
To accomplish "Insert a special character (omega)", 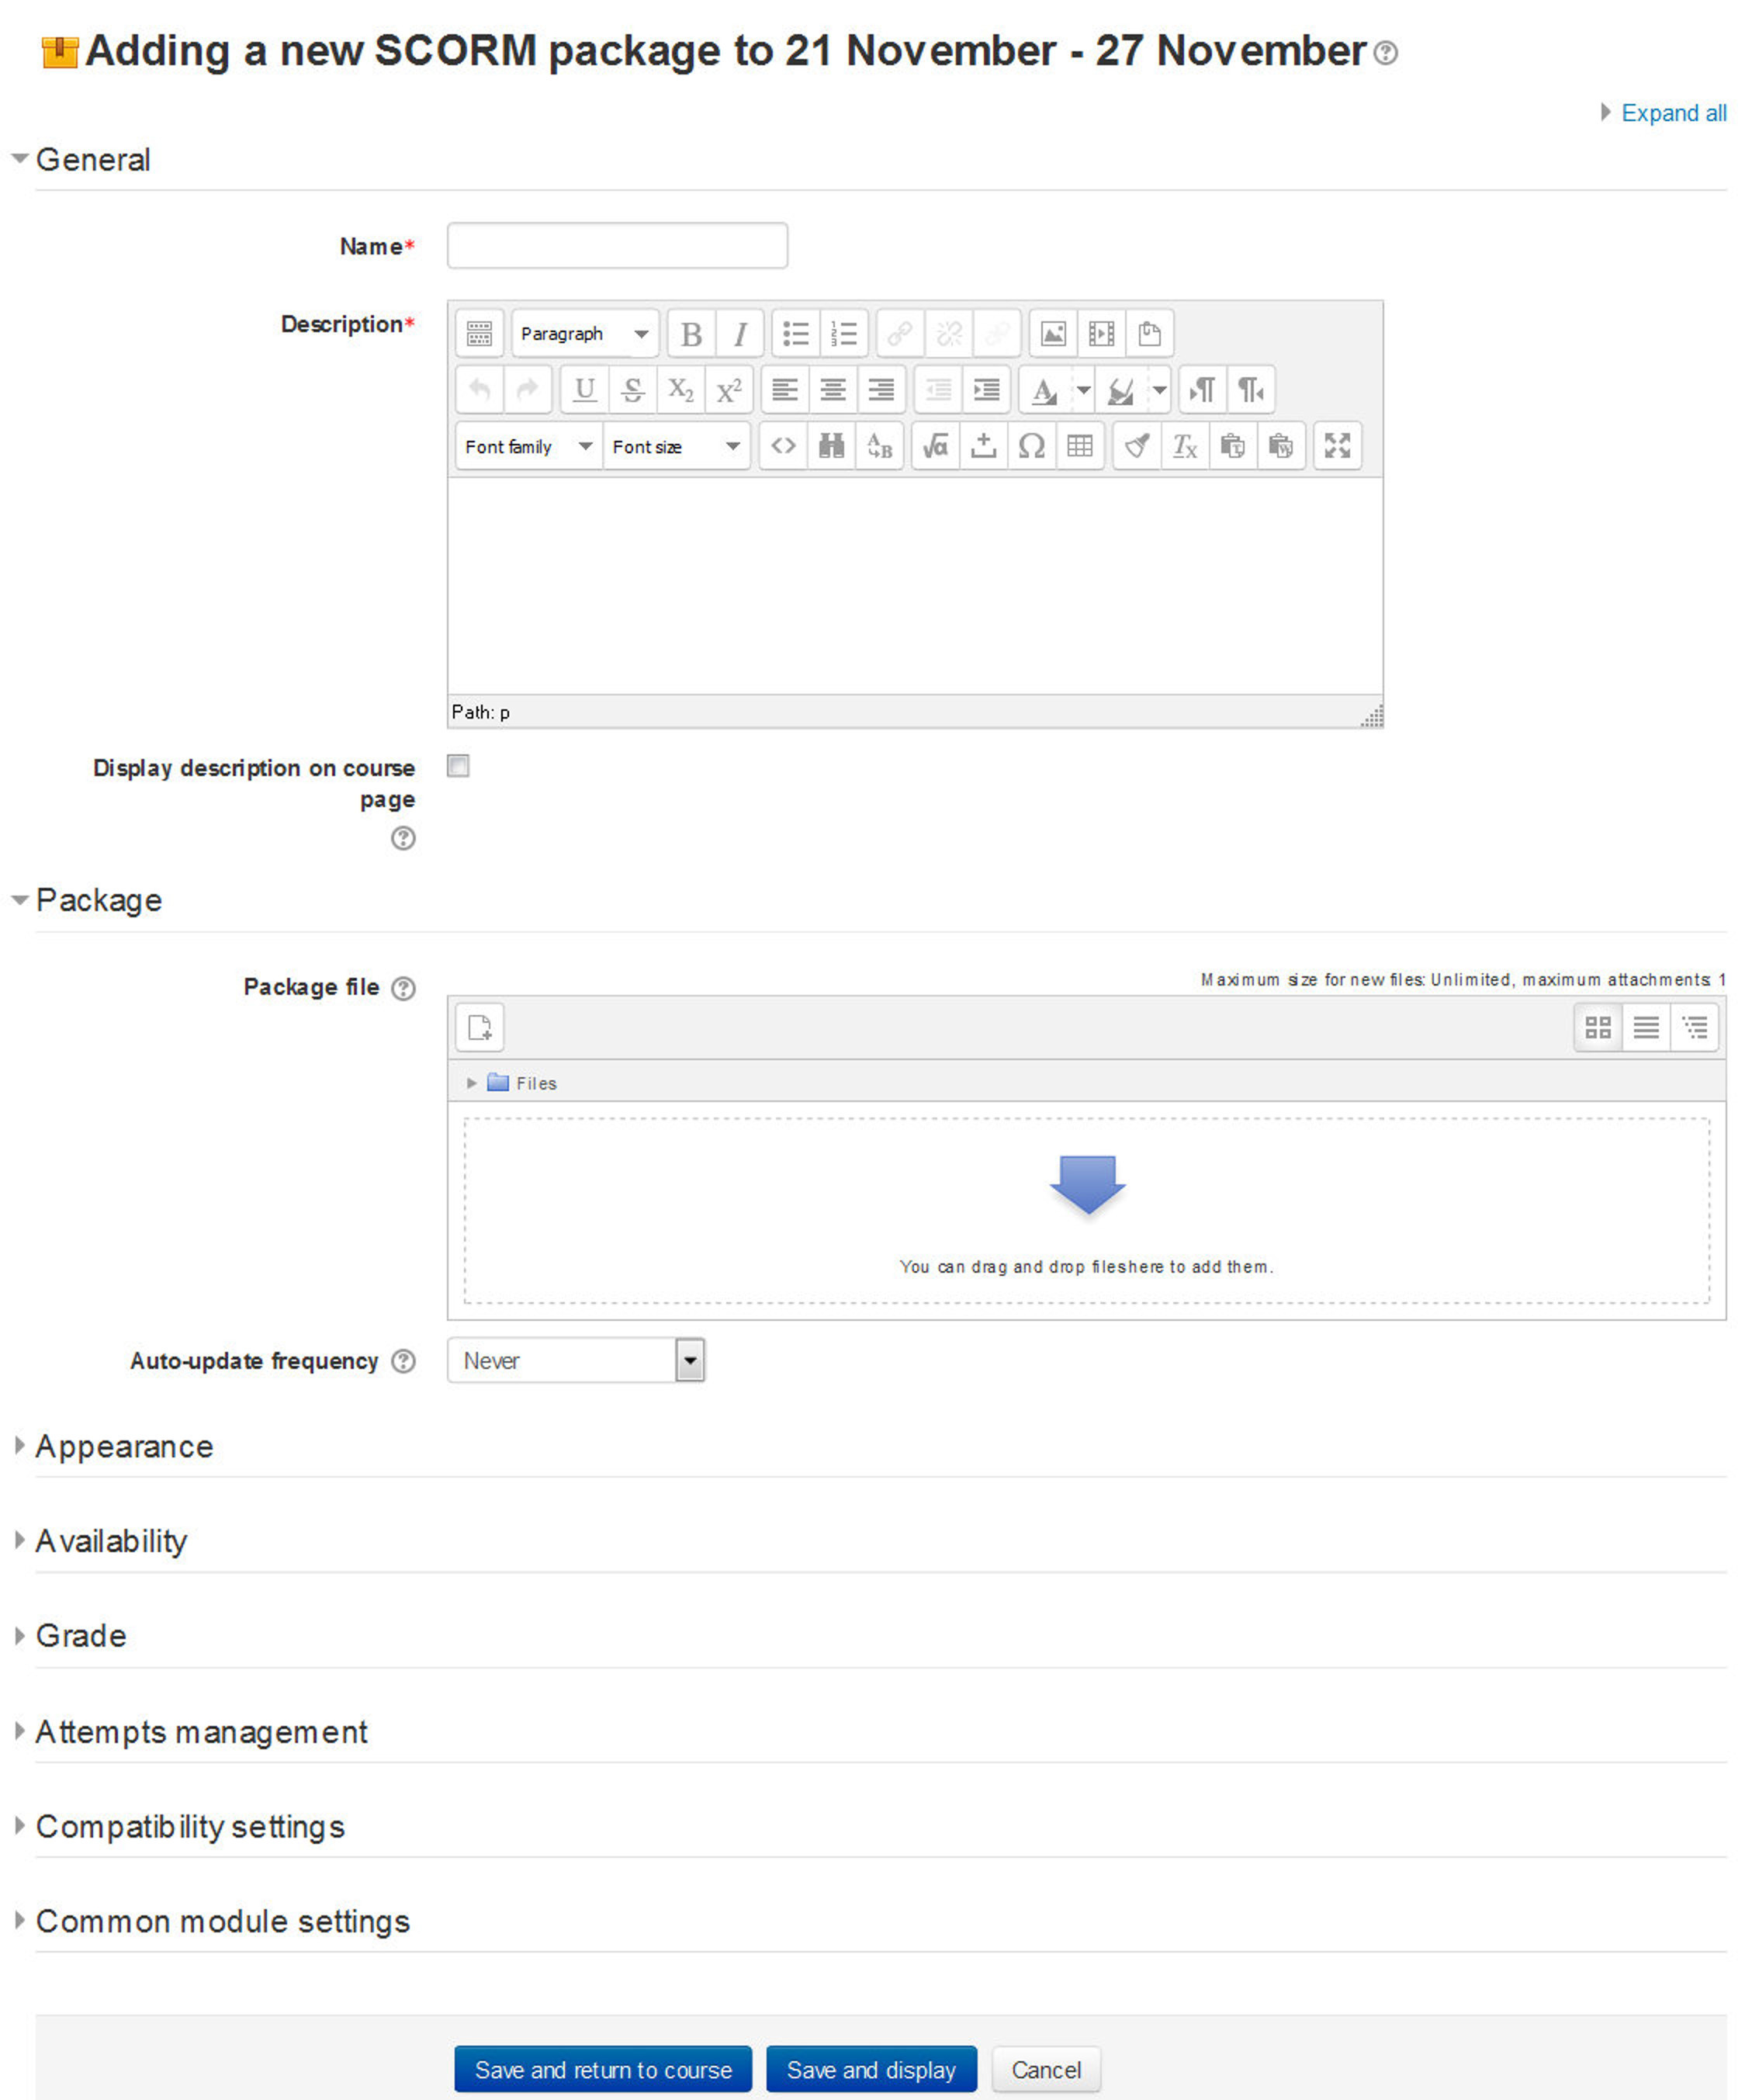I will click(x=1031, y=446).
